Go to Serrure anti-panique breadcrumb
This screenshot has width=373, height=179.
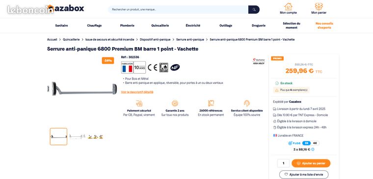pyautogui.click(x=190, y=39)
